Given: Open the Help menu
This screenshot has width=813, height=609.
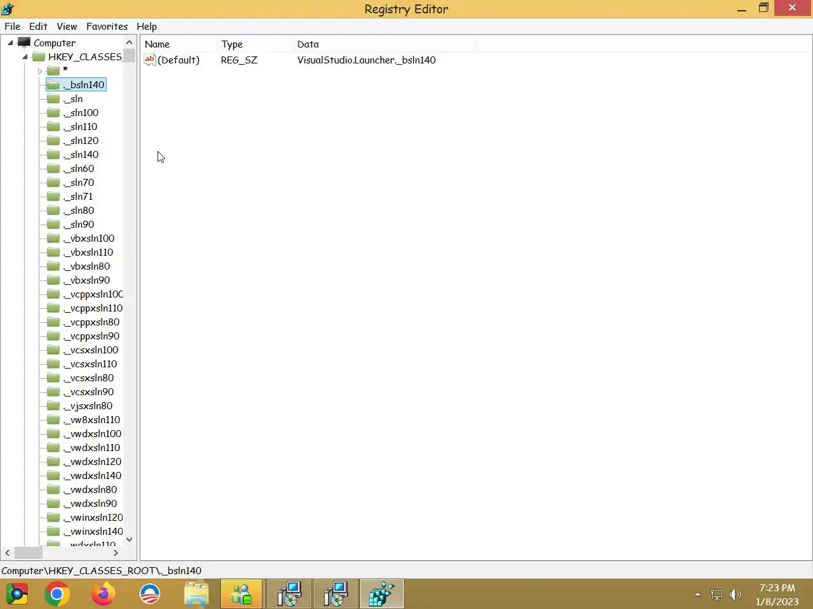Looking at the screenshot, I should coord(147,26).
